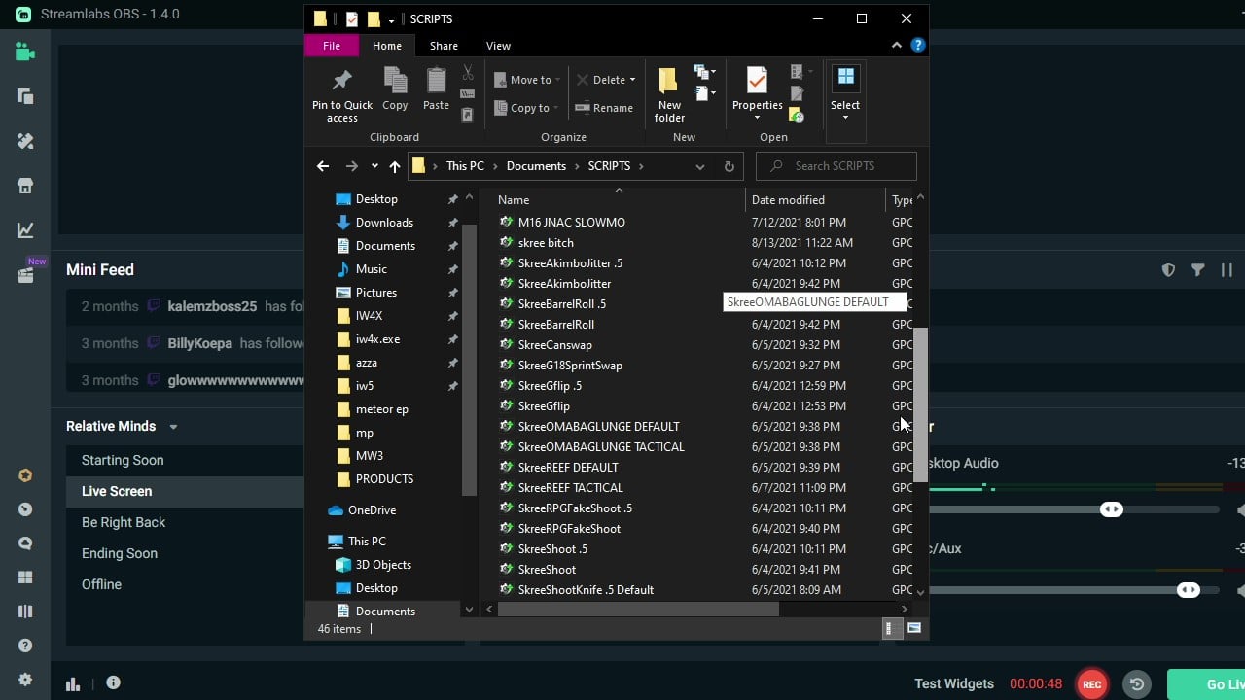Select the SkreeREEF TACTICAL file
1245x700 pixels.
click(571, 488)
